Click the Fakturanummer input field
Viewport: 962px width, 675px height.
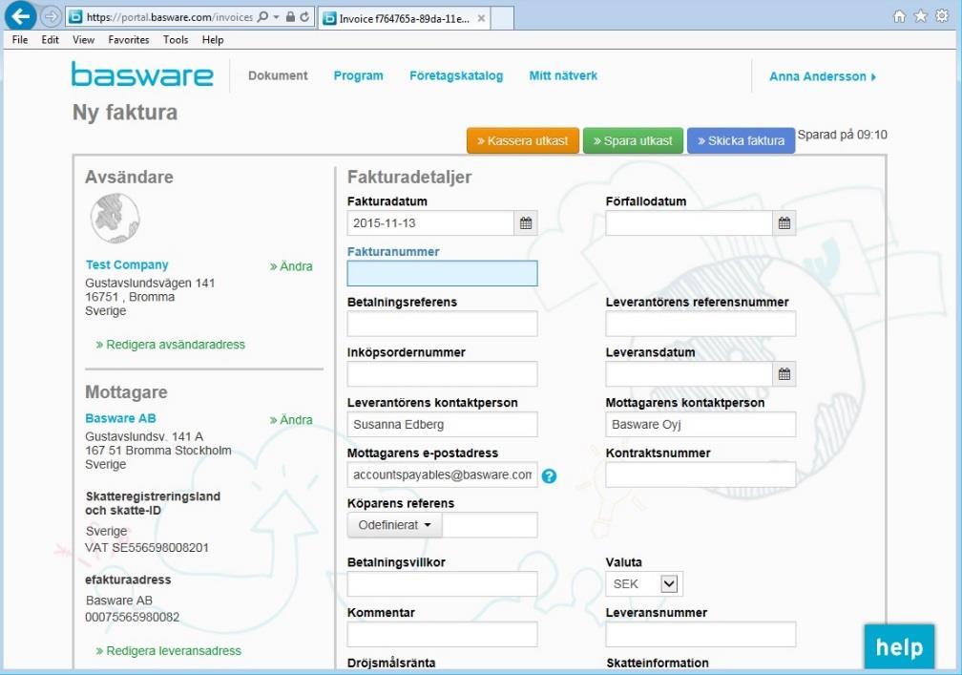pyautogui.click(x=443, y=274)
